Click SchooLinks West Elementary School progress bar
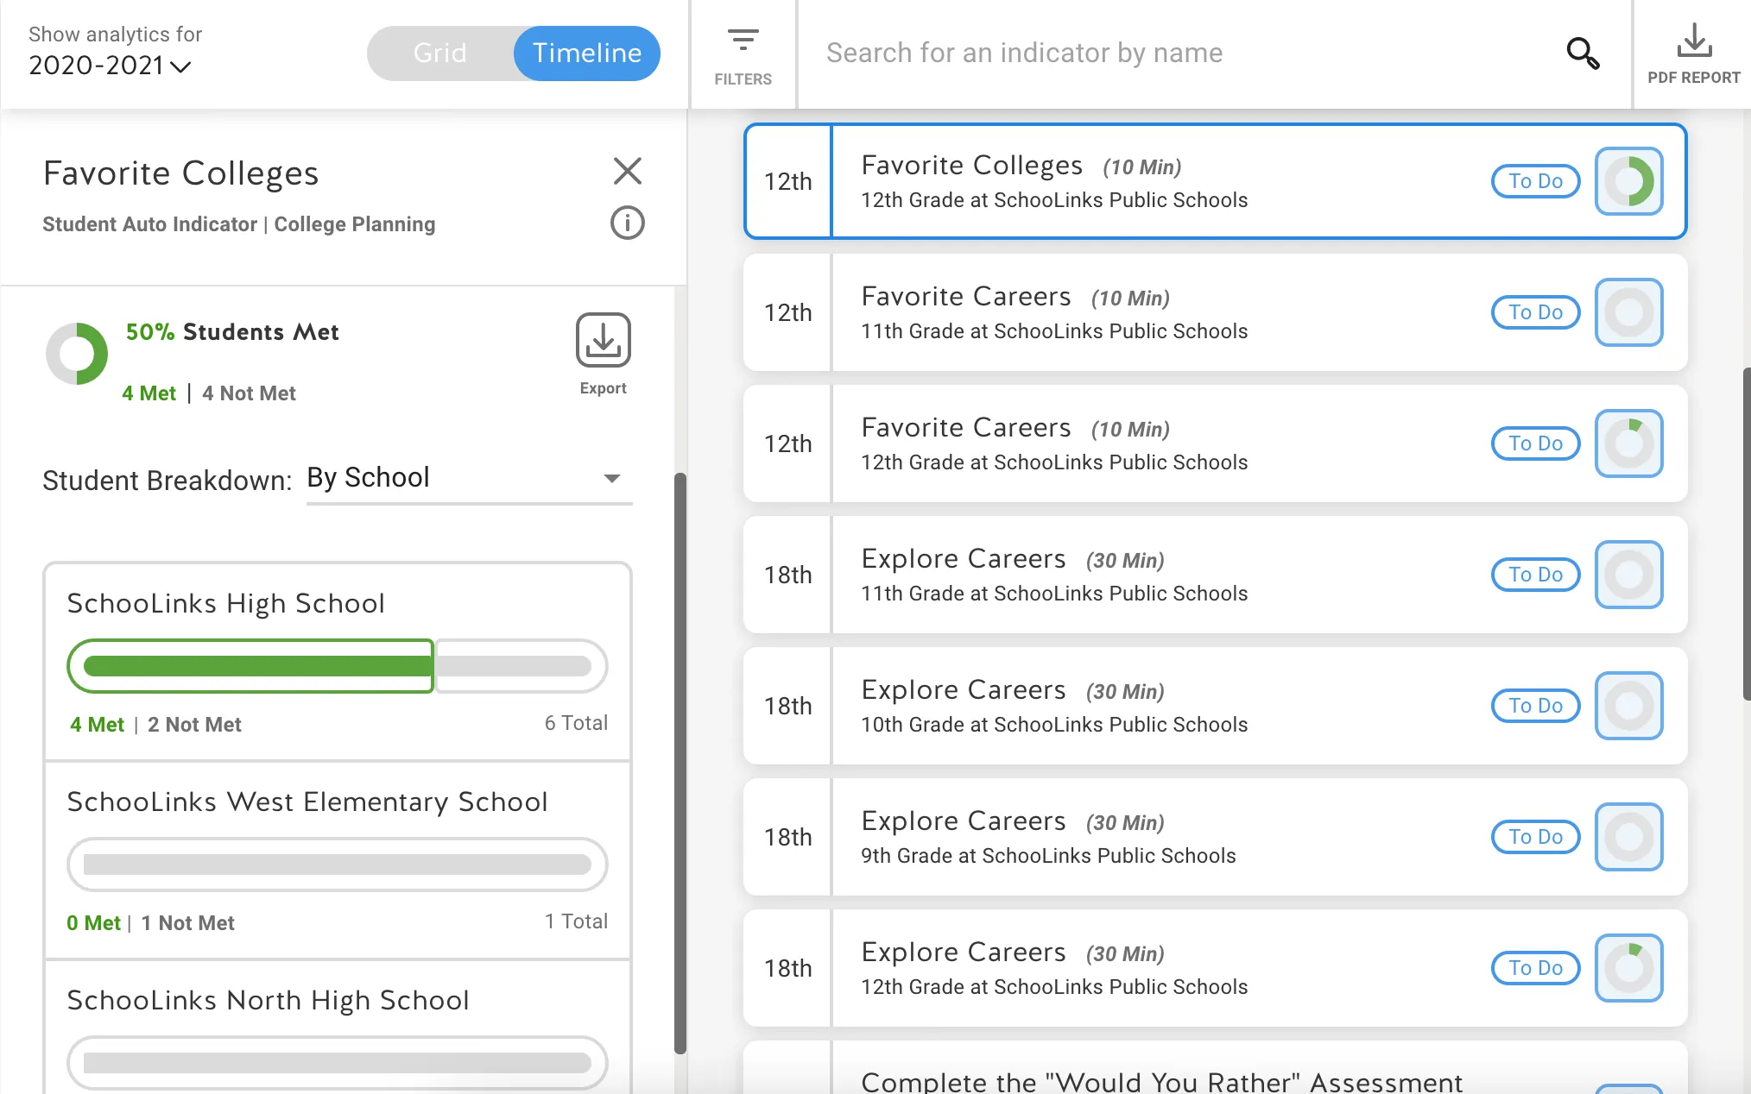 pos(338,865)
